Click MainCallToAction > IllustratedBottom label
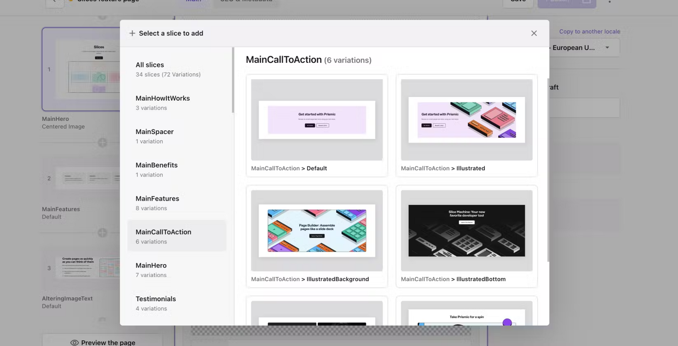The image size is (678, 346). (453, 279)
